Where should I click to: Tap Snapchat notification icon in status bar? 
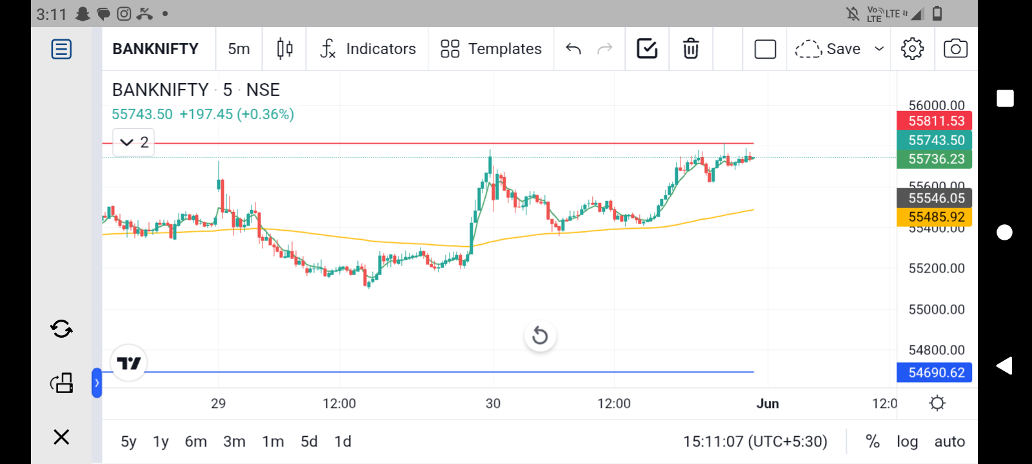click(x=83, y=14)
